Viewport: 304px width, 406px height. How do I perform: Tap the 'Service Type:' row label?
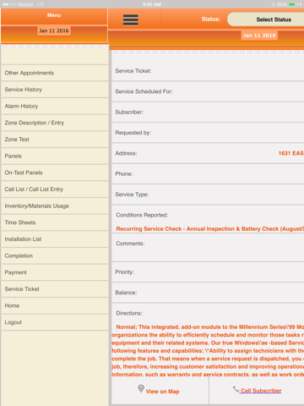click(x=132, y=195)
